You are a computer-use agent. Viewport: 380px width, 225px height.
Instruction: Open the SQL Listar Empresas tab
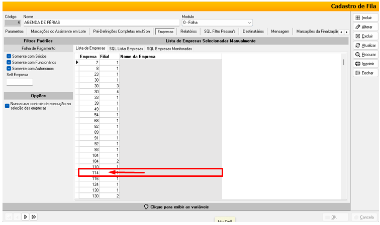click(x=126, y=49)
